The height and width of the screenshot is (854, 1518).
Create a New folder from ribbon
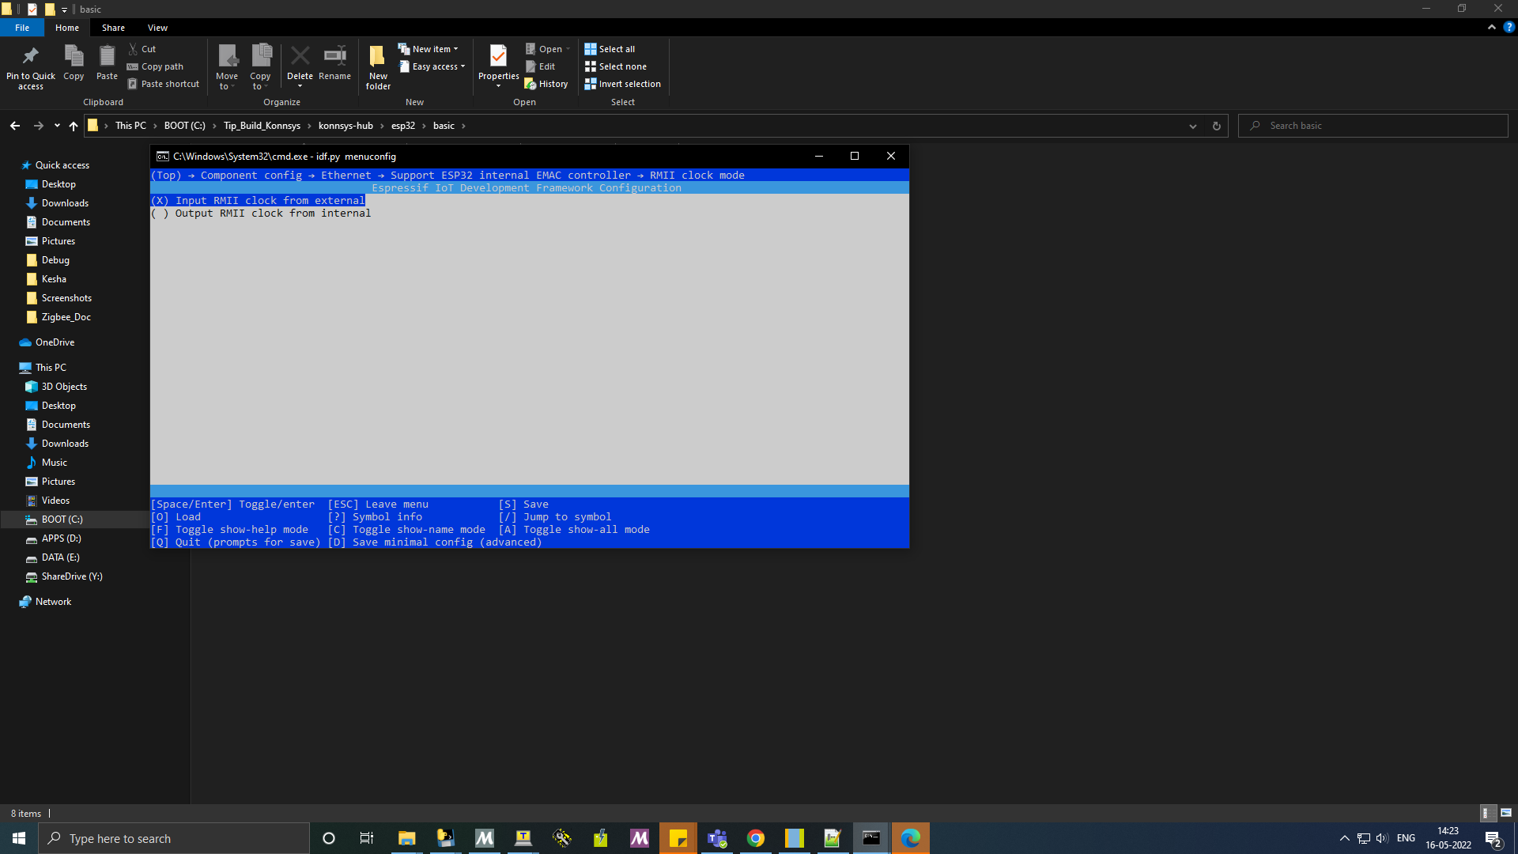coord(378,66)
